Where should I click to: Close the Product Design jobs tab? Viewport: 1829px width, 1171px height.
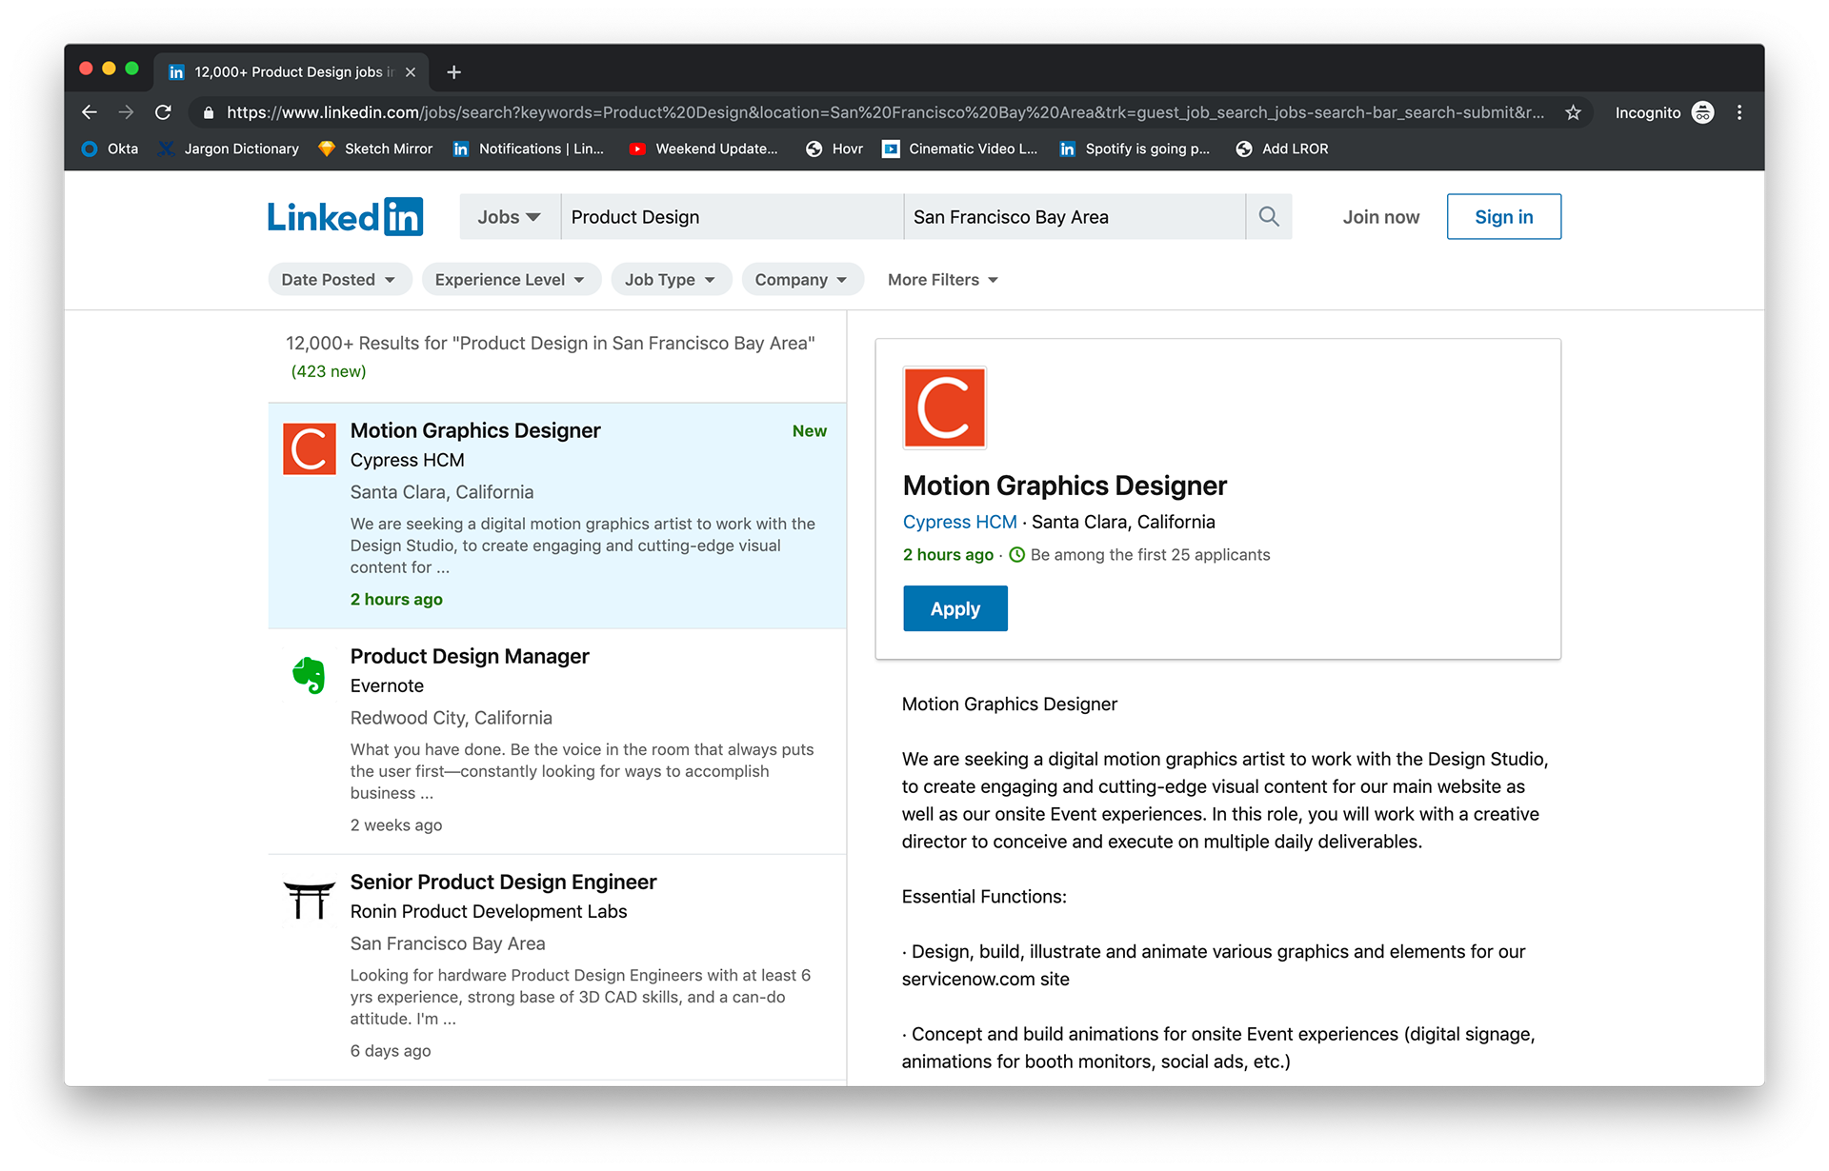point(411,72)
